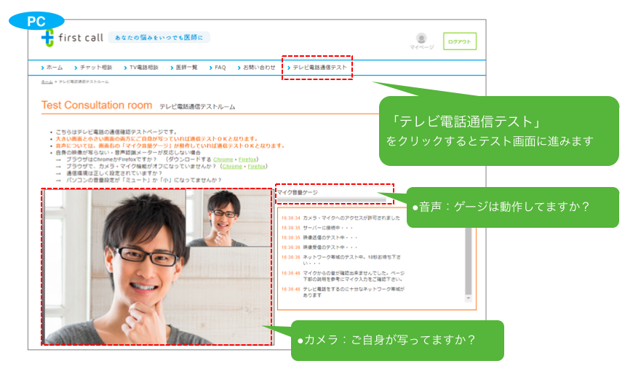Click the log panel scrollbar down arrow
Viewport: 633px width, 377px height.
tap(469, 298)
